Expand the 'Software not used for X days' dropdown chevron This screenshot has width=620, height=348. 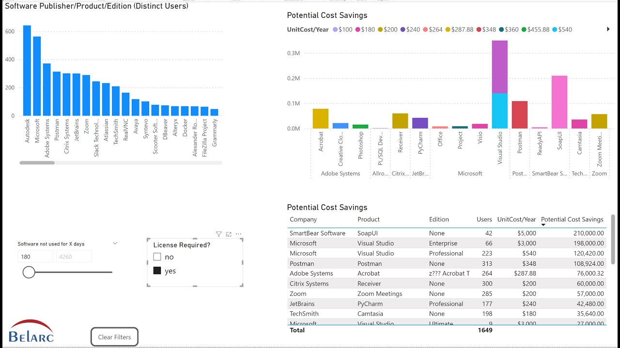115,244
